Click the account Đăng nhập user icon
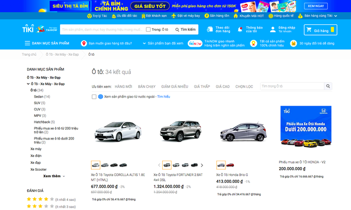Image resolution: width=351 pixels, height=210 pixels. pyautogui.click(x=273, y=30)
